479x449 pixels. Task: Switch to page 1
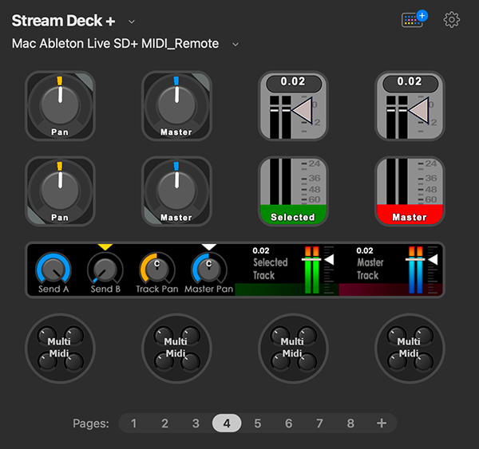(134, 423)
